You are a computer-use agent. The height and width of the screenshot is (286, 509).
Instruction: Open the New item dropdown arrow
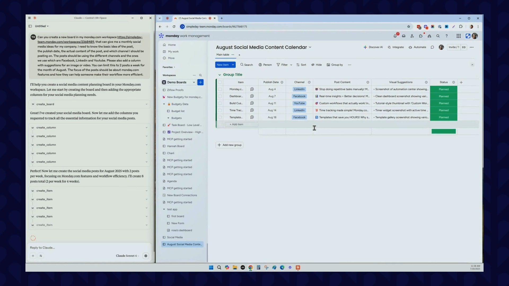233,65
